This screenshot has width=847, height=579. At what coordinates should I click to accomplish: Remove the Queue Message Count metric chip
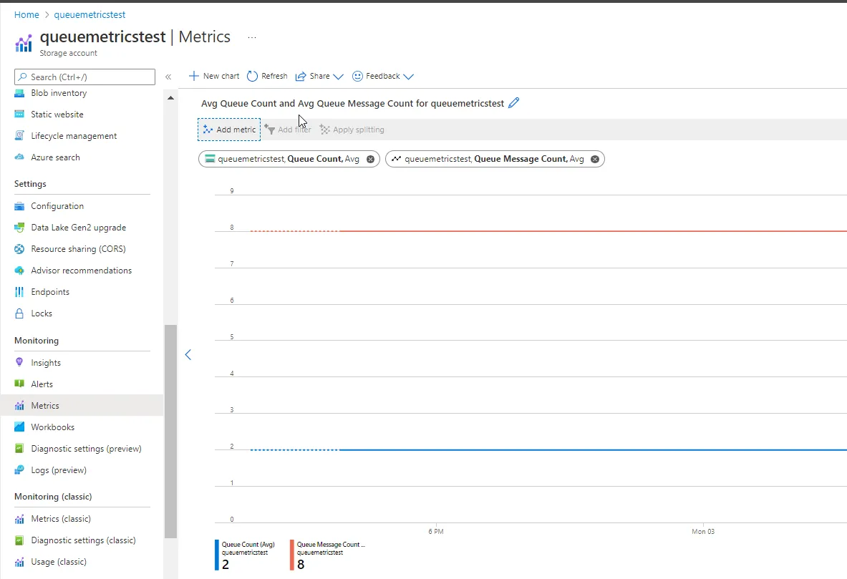[x=595, y=159]
